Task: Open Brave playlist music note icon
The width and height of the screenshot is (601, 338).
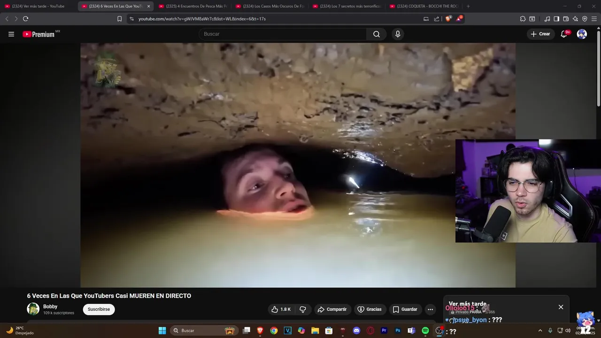Action: [547, 19]
